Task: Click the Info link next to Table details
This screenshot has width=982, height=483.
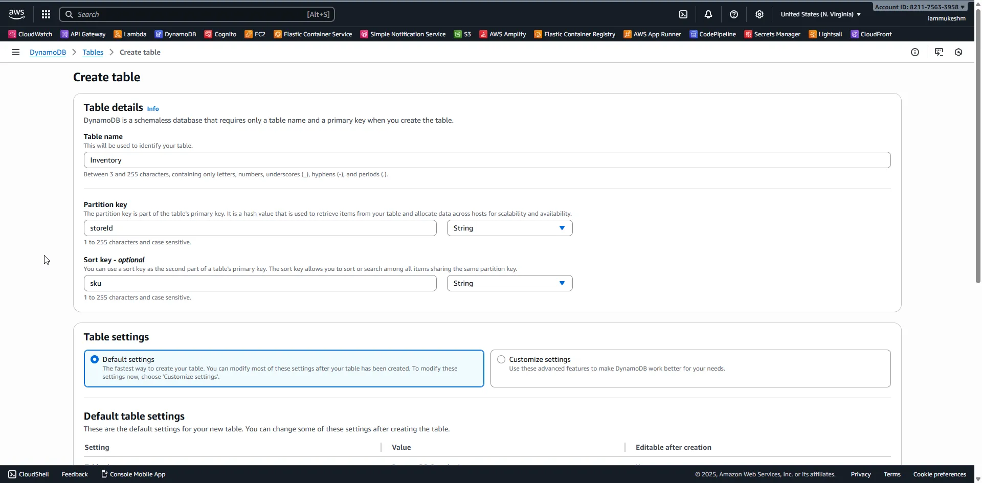Action: (x=152, y=108)
